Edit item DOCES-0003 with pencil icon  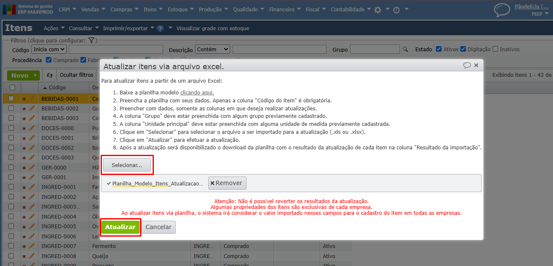[x=31, y=158]
